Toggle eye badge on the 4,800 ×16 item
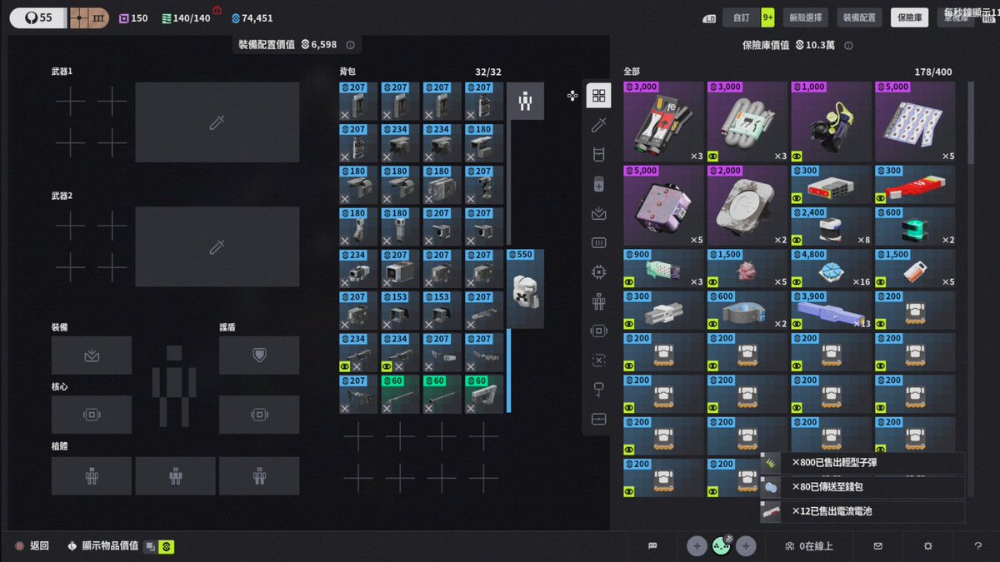This screenshot has width=1000, height=562. 797,281
